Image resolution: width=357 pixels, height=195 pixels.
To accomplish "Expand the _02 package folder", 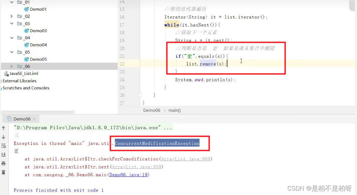I will point(11,16).
